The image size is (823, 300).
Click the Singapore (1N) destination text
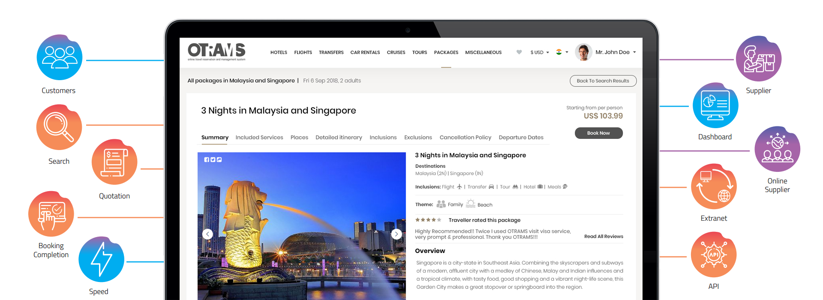click(466, 174)
